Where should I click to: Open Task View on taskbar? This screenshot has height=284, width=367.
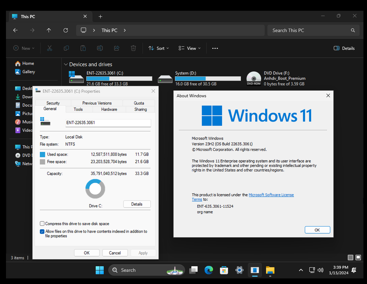click(193, 270)
